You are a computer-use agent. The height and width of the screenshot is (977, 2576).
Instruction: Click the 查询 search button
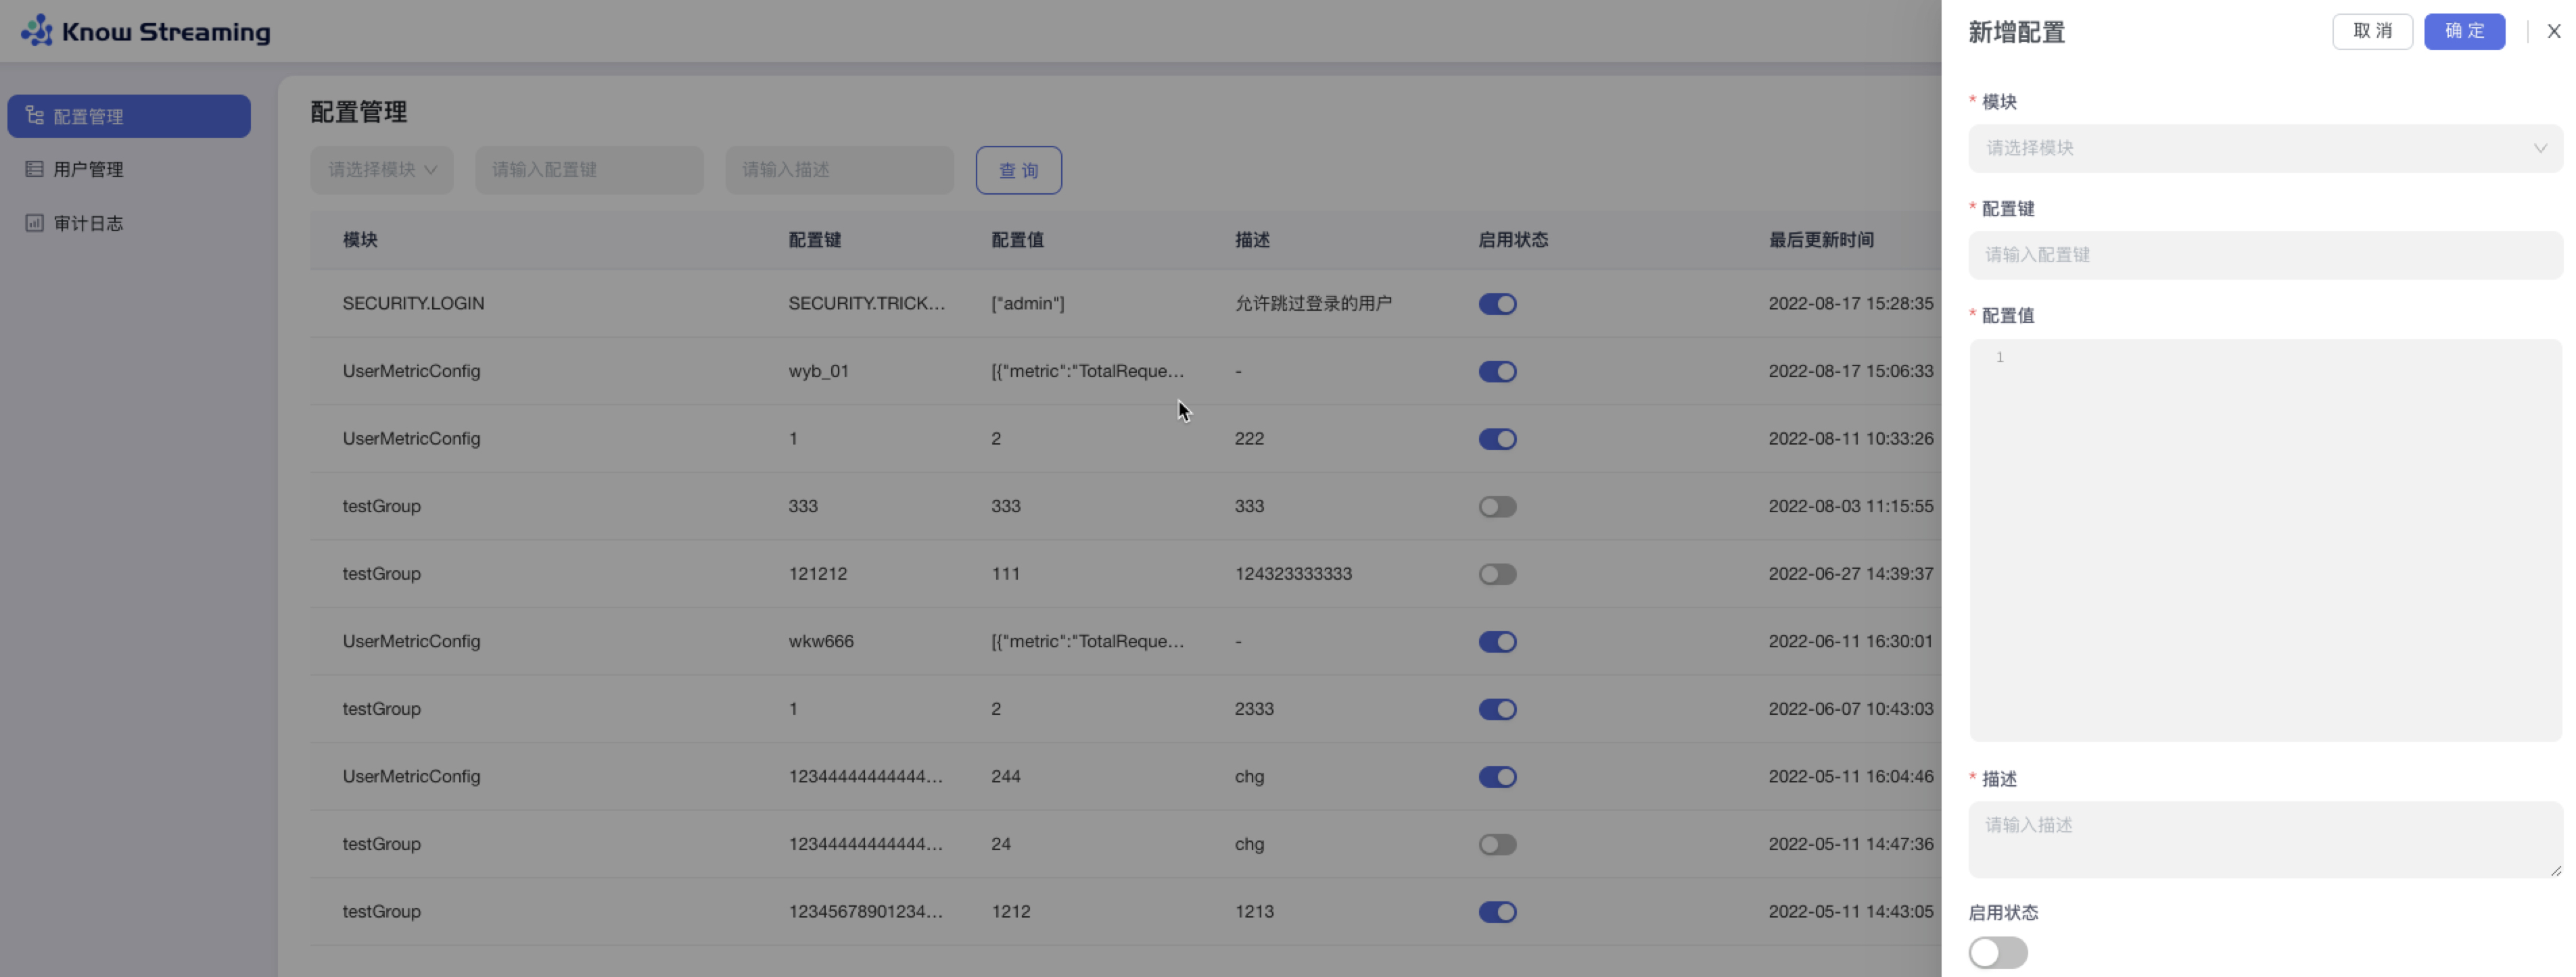point(1018,170)
